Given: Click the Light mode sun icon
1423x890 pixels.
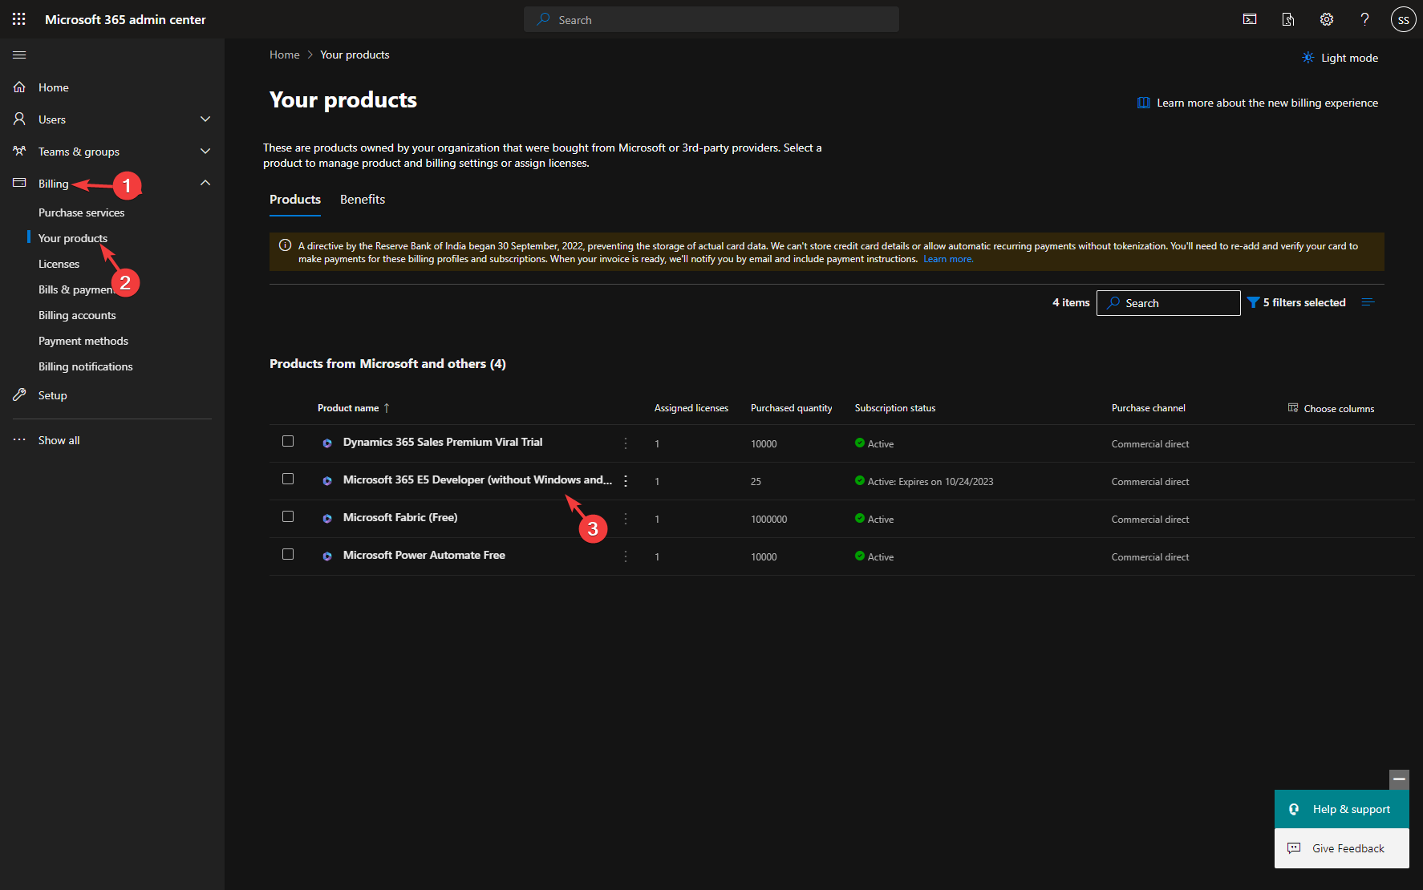Looking at the screenshot, I should pos(1308,58).
